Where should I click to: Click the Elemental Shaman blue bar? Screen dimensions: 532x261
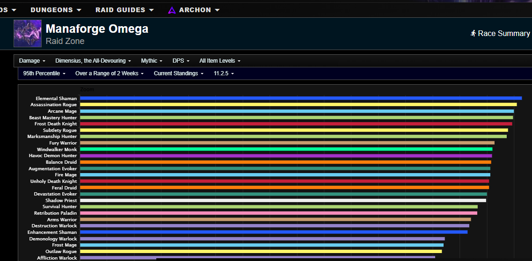tap(300, 98)
